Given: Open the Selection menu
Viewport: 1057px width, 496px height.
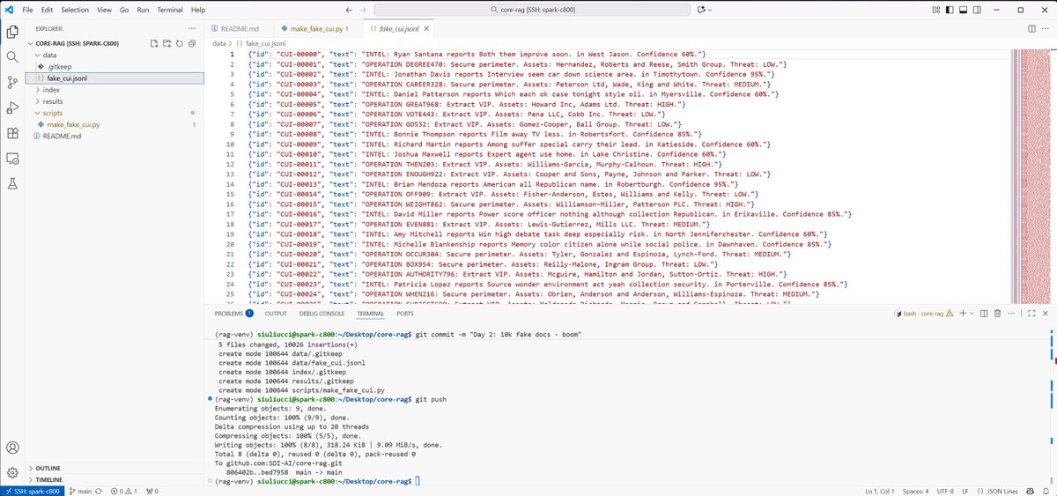Looking at the screenshot, I should point(75,10).
